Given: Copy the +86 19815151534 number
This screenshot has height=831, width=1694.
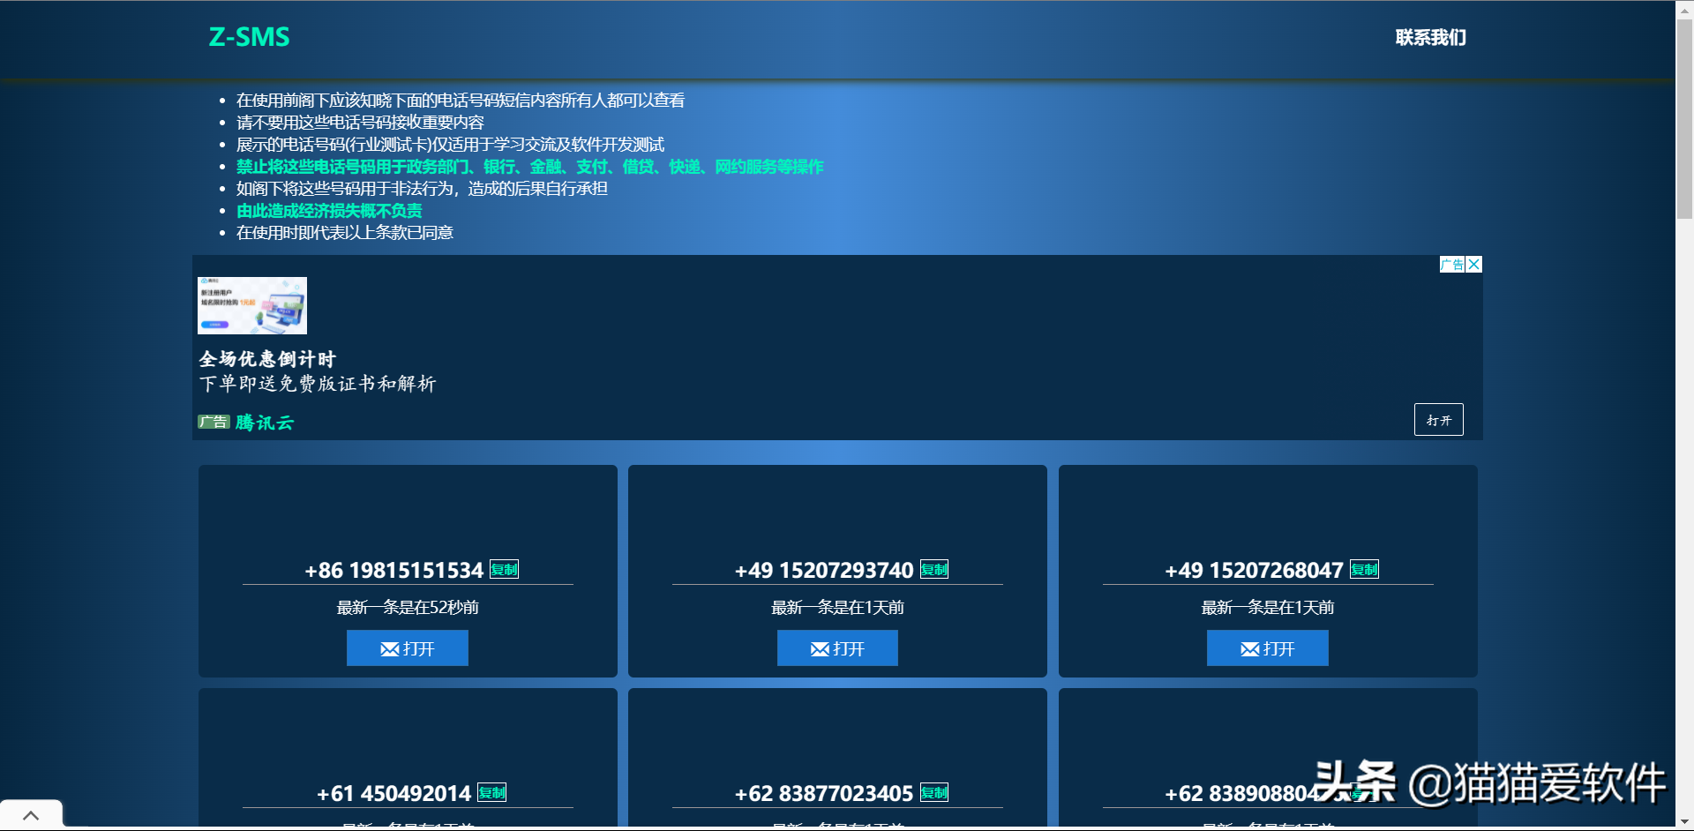Looking at the screenshot, I should coord(505,570).
